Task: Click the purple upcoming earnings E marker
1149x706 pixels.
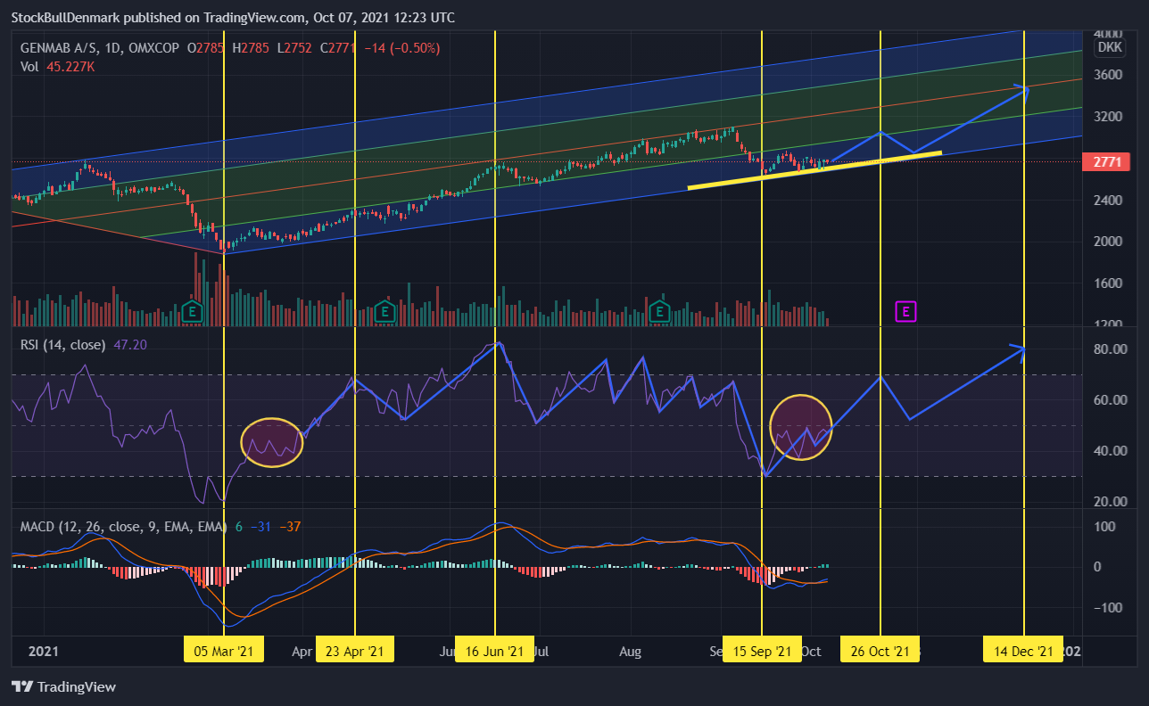Action: (905, 311)
